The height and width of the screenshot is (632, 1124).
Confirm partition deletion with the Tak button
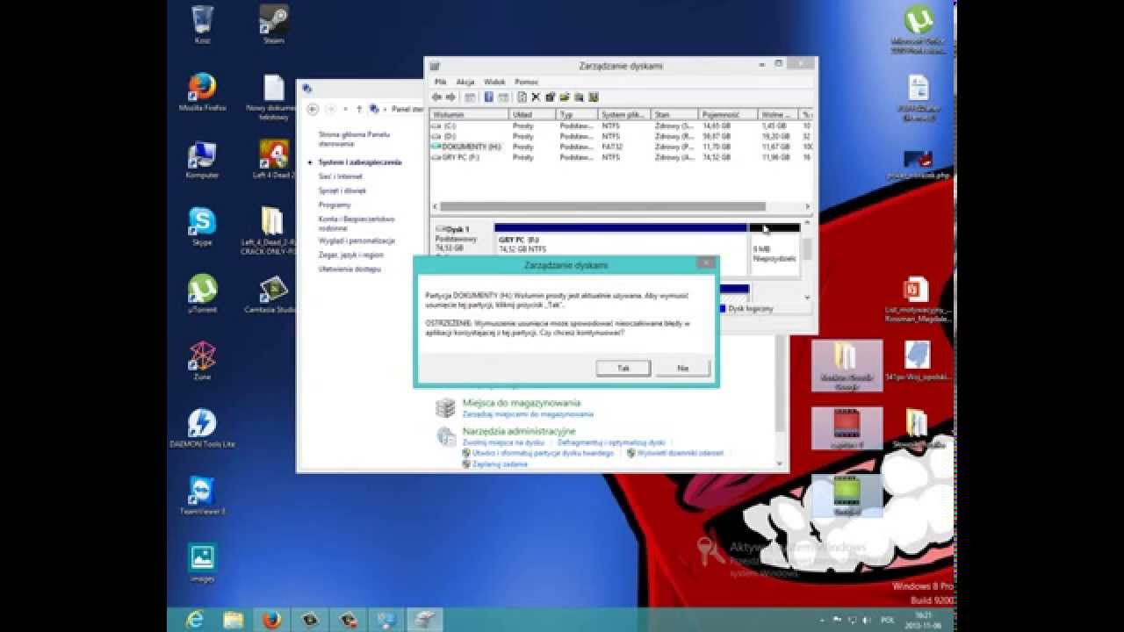coord(623,369)
